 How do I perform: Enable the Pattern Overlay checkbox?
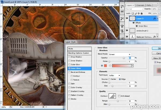[x=69, y=95]
